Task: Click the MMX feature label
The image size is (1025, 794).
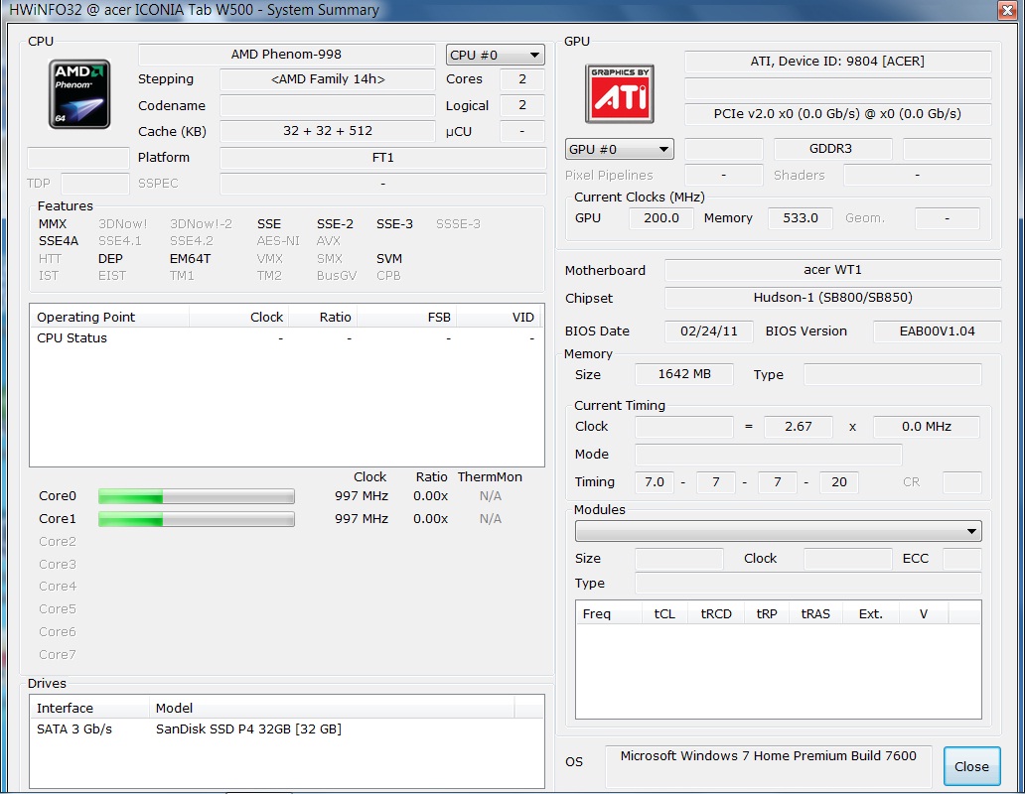Action: point(53,224)
